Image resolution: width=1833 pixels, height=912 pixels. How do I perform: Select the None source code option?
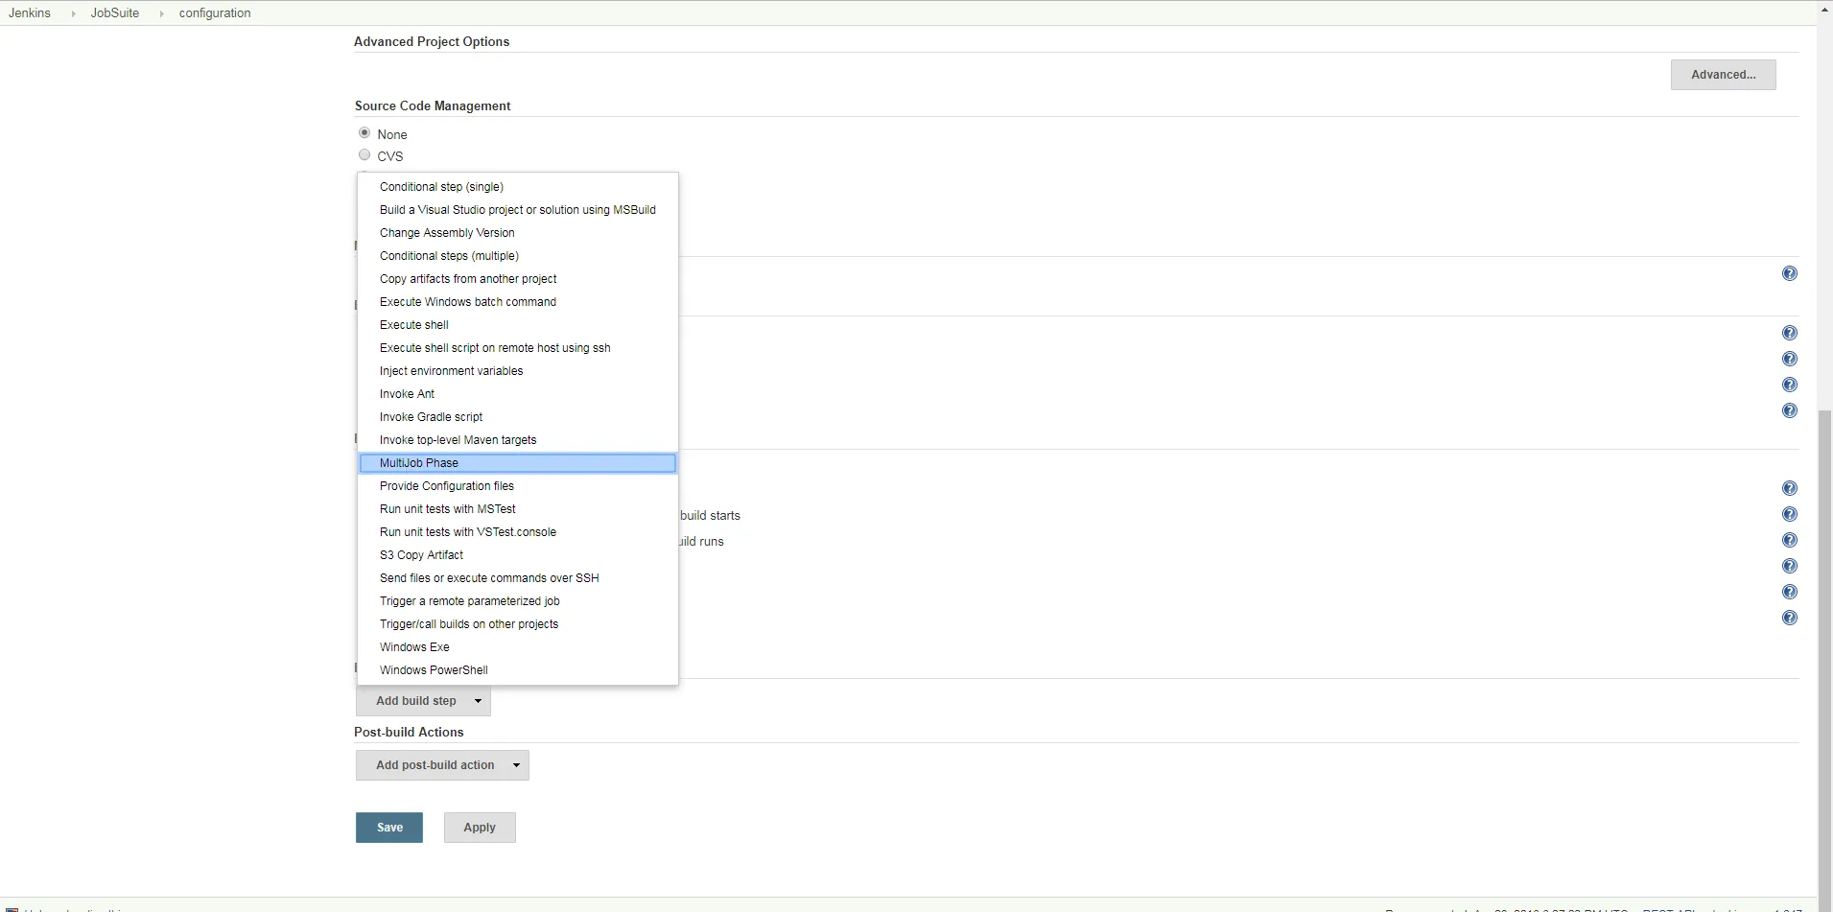pos(364,133)
